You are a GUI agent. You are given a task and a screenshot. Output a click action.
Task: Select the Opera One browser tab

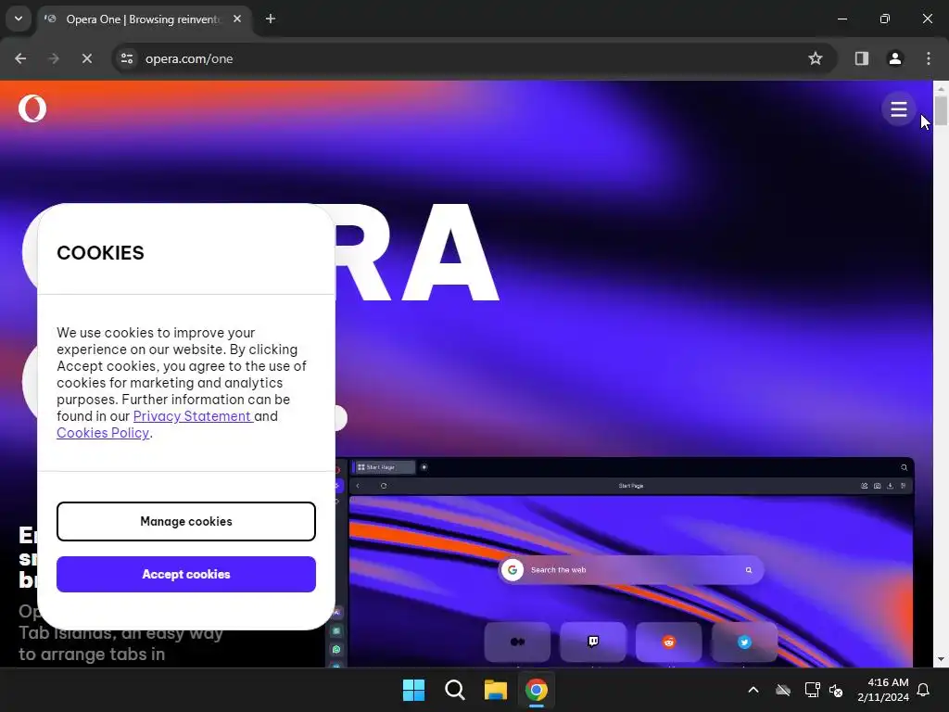click(x=142, y=19)
